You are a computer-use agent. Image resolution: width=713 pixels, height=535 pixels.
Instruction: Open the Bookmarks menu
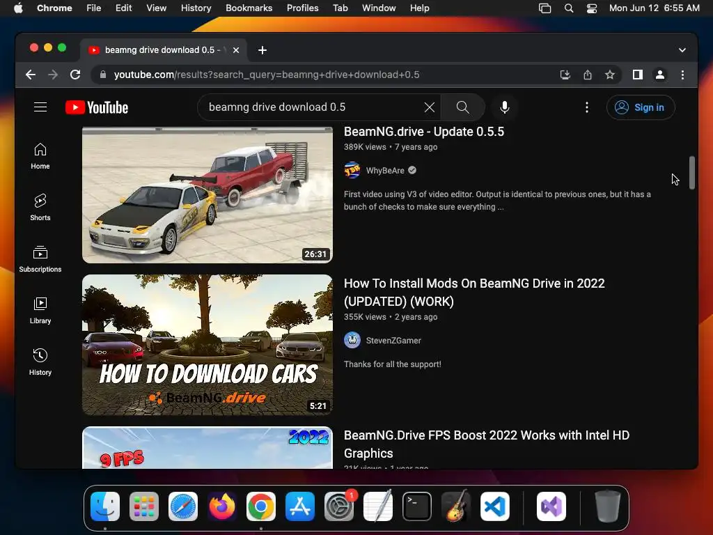249,8
